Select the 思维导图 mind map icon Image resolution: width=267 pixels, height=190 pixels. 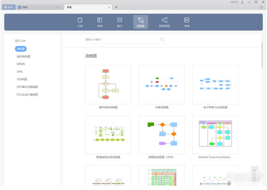(x=164, y=22)
